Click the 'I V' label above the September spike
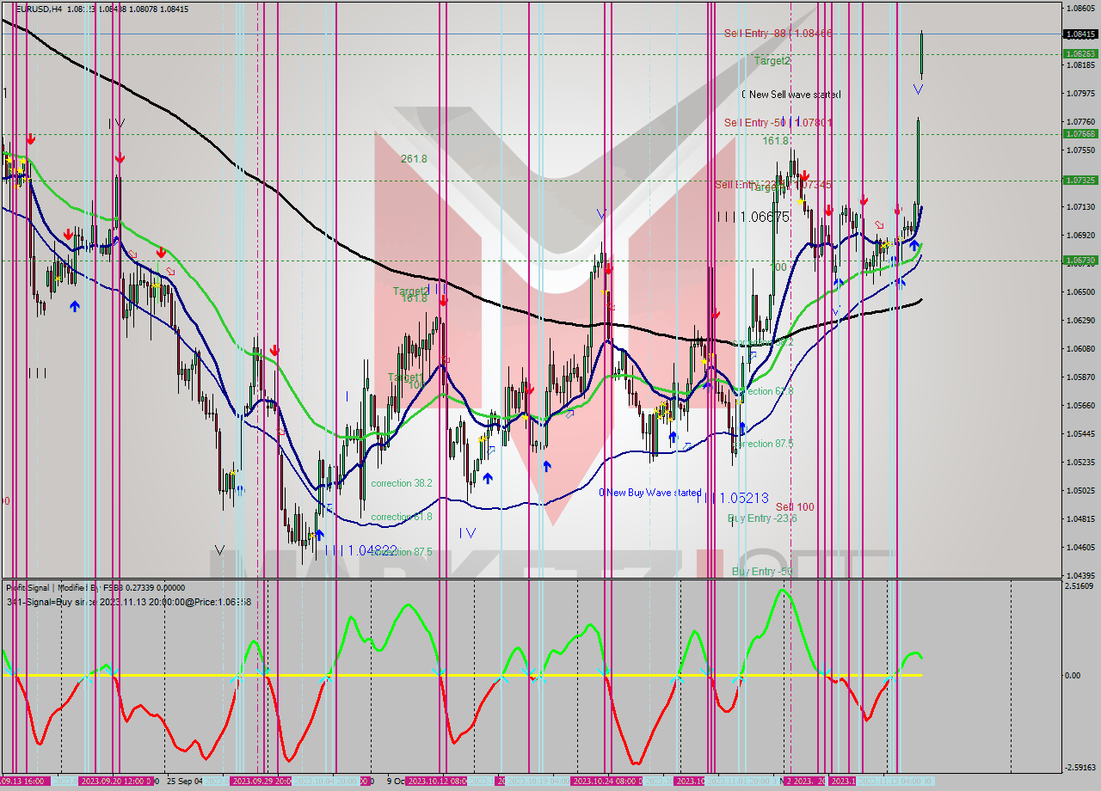This screenshot has height=791, width=1101. 116,124
